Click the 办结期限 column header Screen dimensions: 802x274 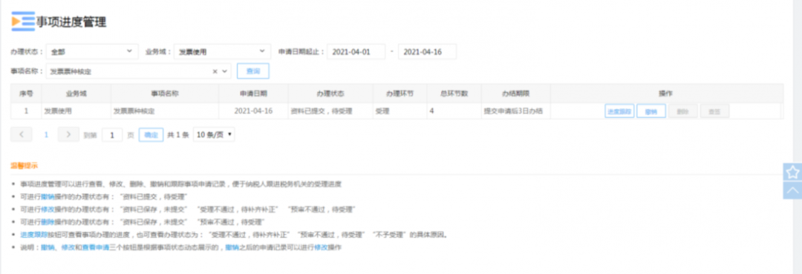pyautogui.click(x=515, y=94)
